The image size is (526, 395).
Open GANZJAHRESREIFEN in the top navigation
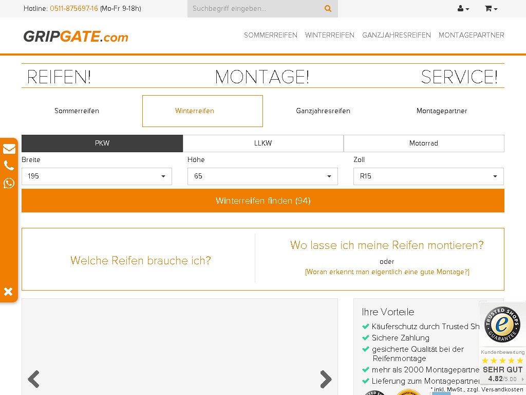click(396, 35)
